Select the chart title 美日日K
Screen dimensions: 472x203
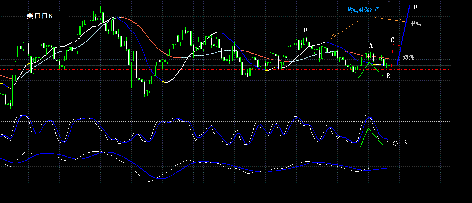40,16
